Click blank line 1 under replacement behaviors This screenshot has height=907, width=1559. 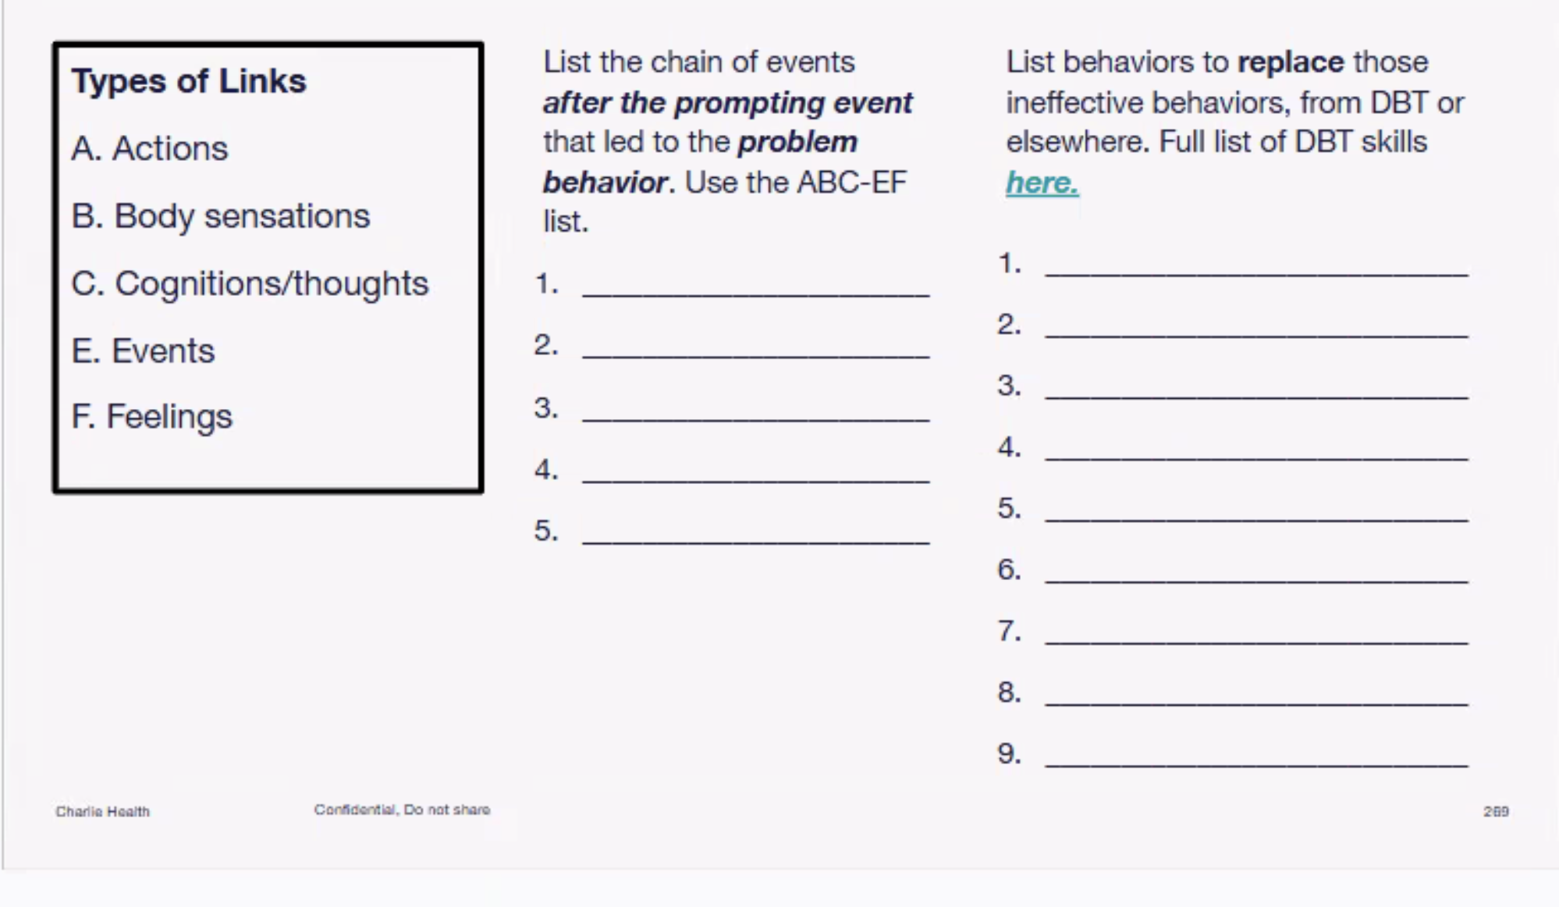point(1256,266)
